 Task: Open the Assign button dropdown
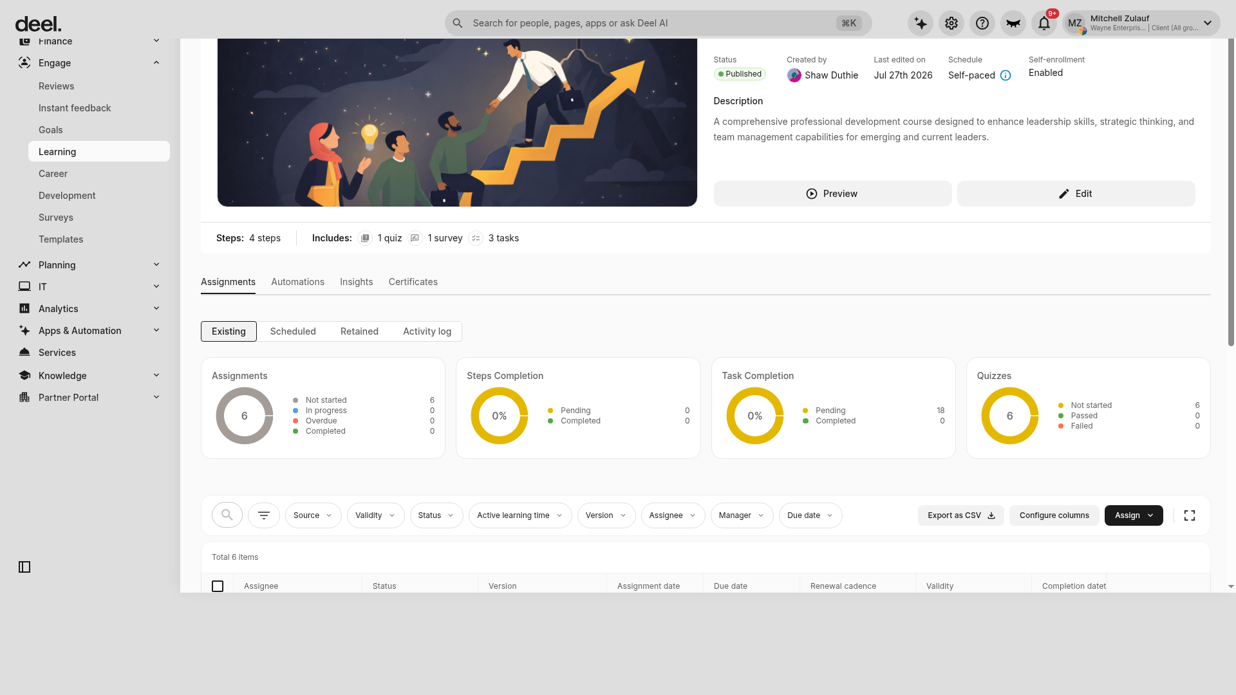coord(1134,515)
